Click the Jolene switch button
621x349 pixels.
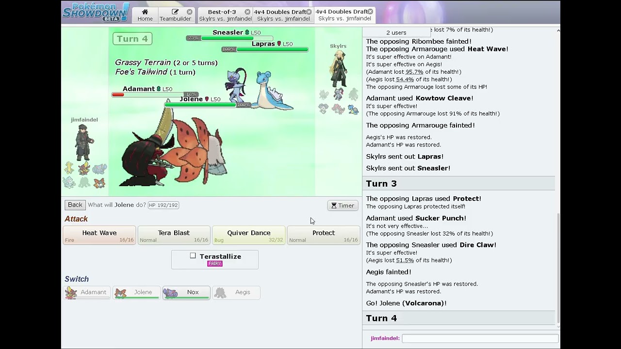coord(136,293)
